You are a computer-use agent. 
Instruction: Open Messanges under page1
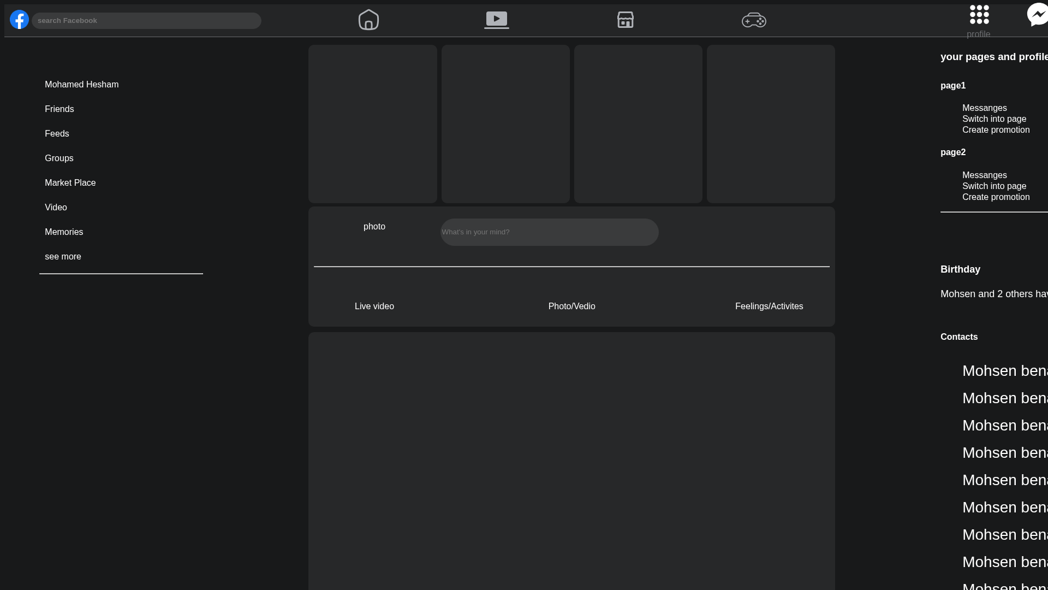984,108
